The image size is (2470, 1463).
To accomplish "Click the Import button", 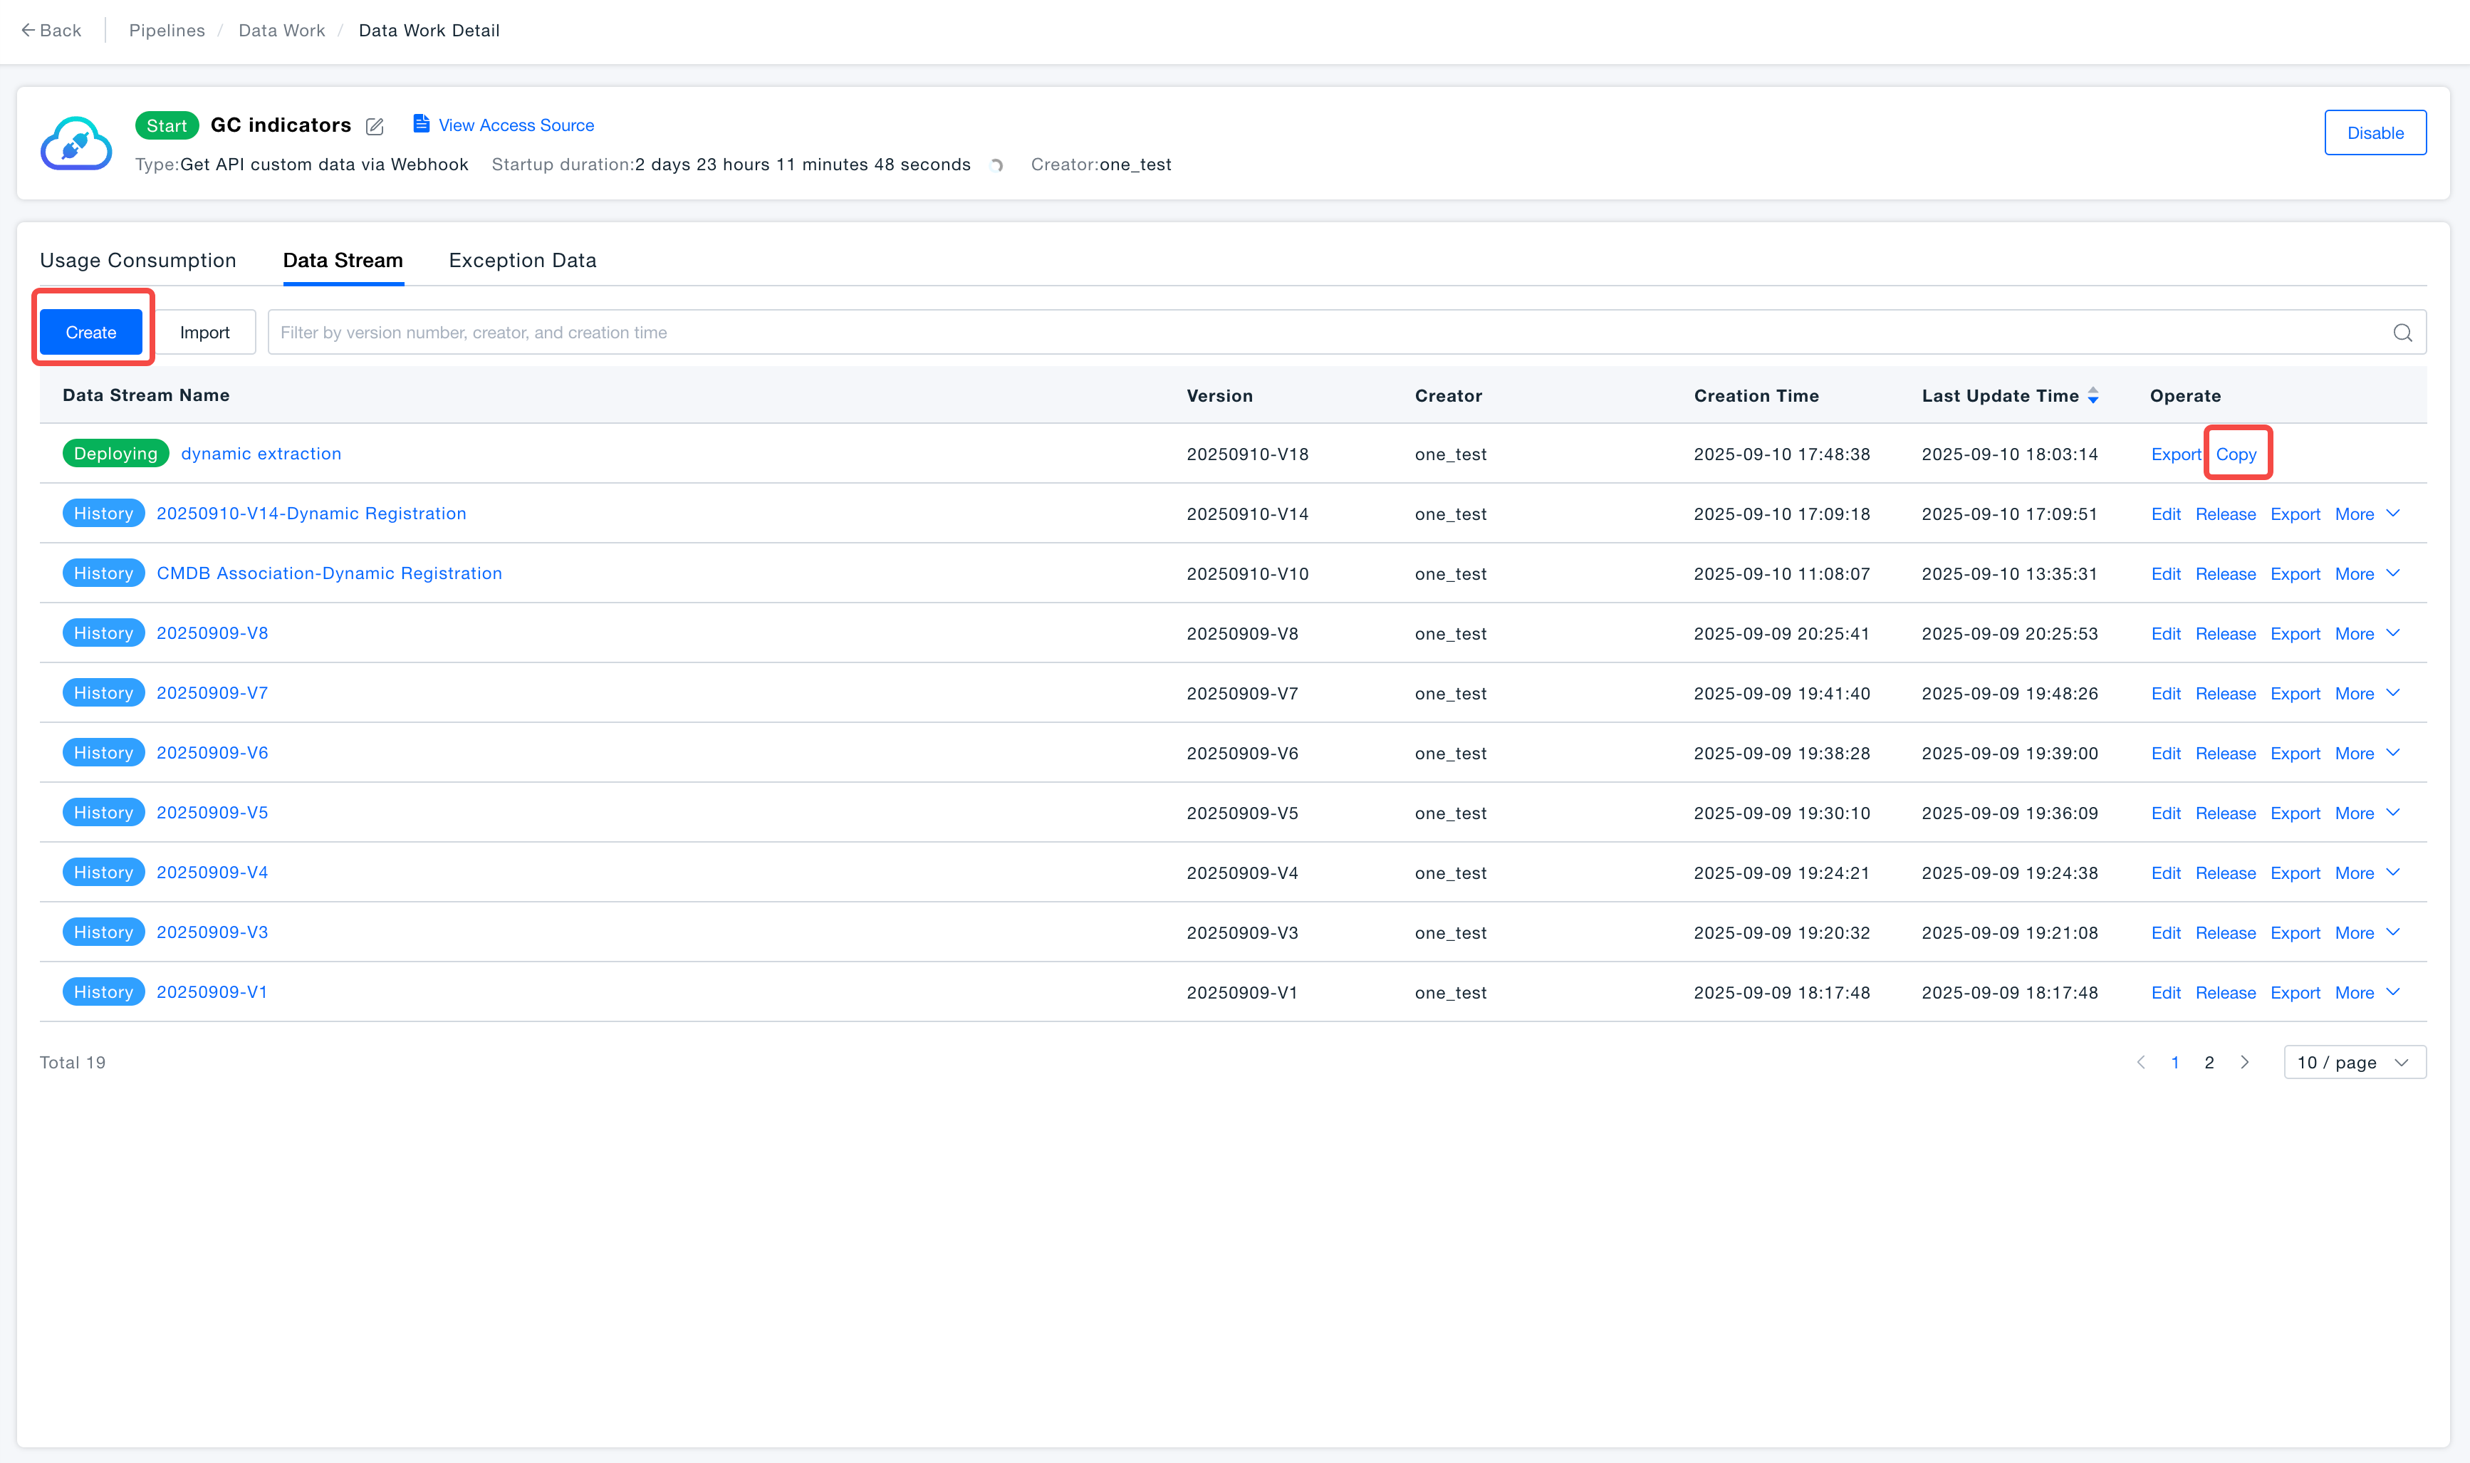I will point(204,333).
